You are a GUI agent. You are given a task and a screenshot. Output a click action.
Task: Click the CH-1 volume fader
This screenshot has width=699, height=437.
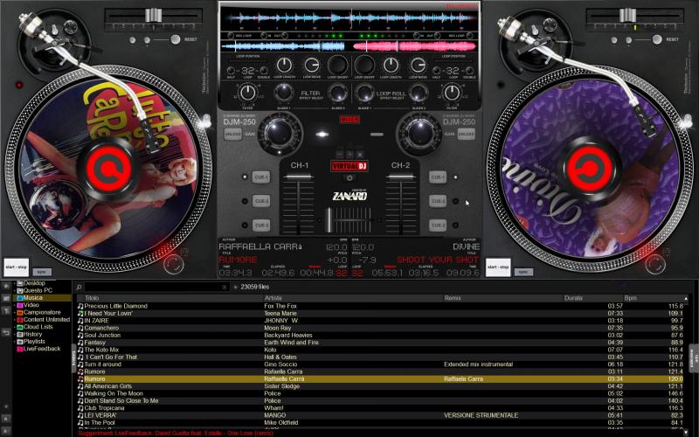(x=299, y=177)
